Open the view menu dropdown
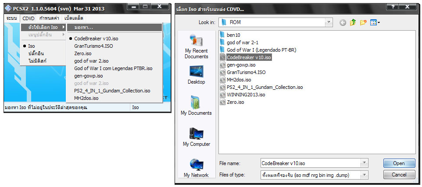The image size is (422, 187). [x=375, y=23]
